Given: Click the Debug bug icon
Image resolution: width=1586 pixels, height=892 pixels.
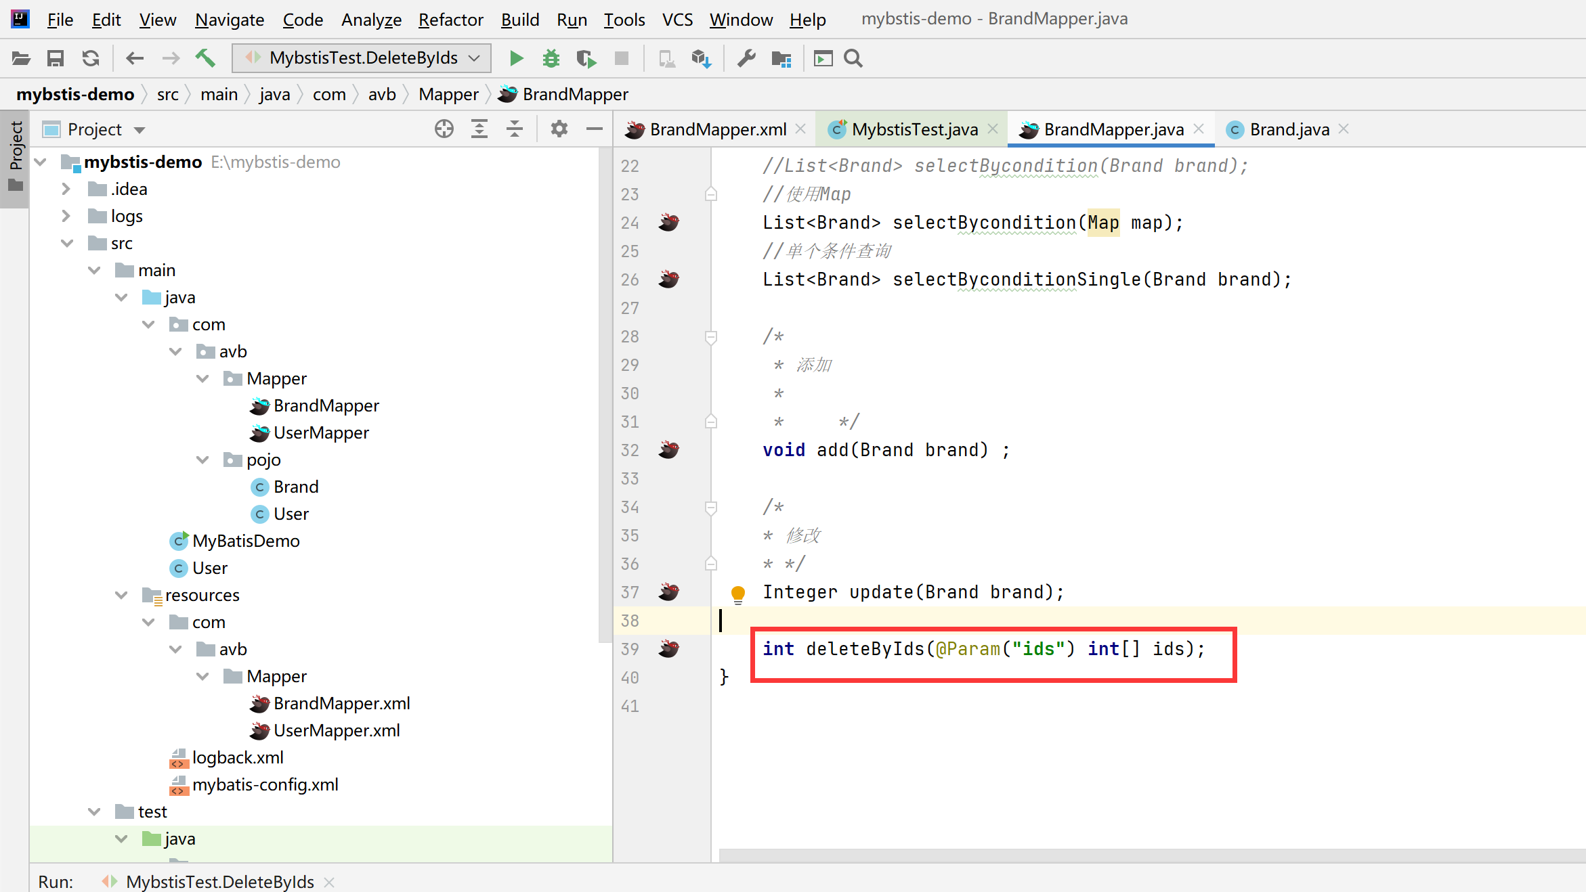Looking at the screenshot, I should click(551, 59).
